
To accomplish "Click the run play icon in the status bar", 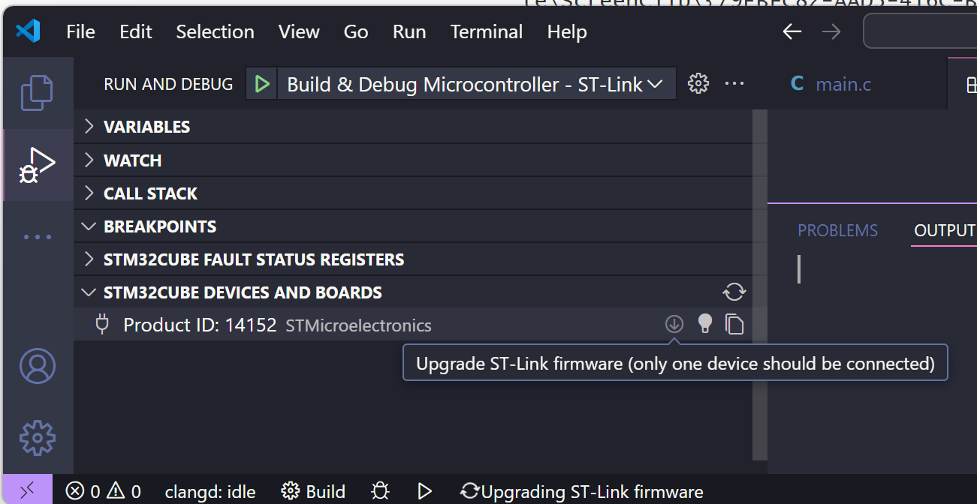I will 424,491.
